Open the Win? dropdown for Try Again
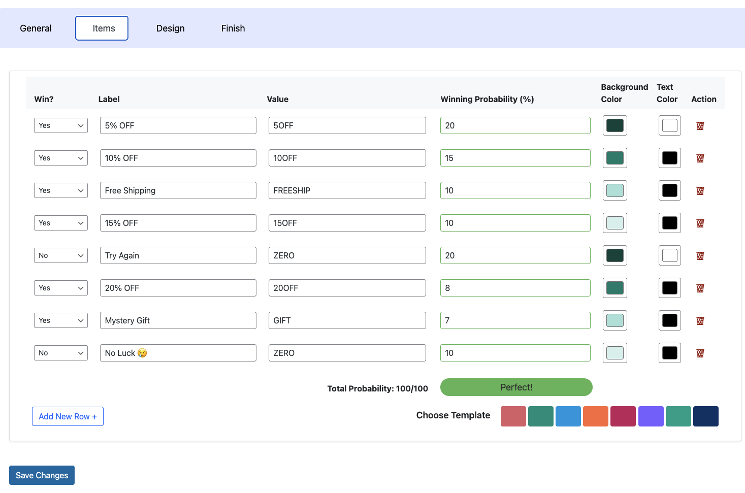The image size is (745, 493). point(60,255)
